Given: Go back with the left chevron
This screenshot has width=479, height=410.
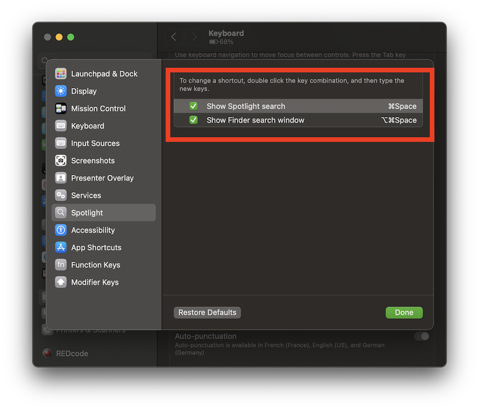Looking at the screenshot, I should click(x=174, y=37).
